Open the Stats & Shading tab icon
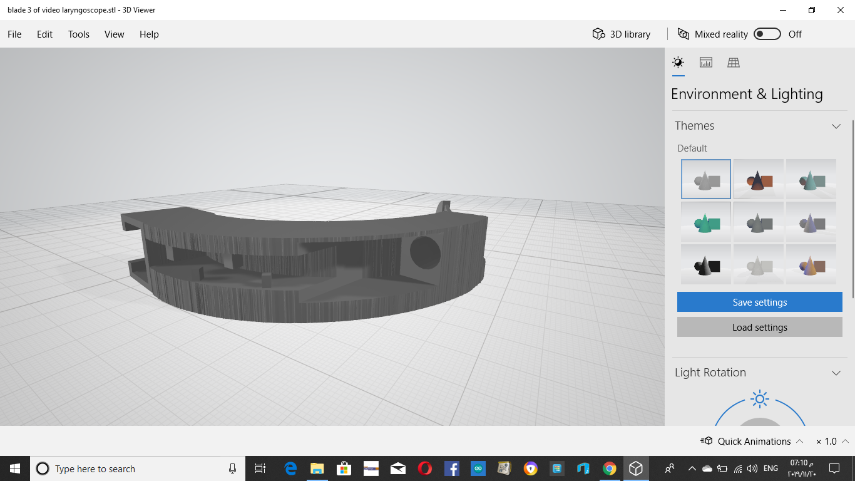 [x=706, y=62]
